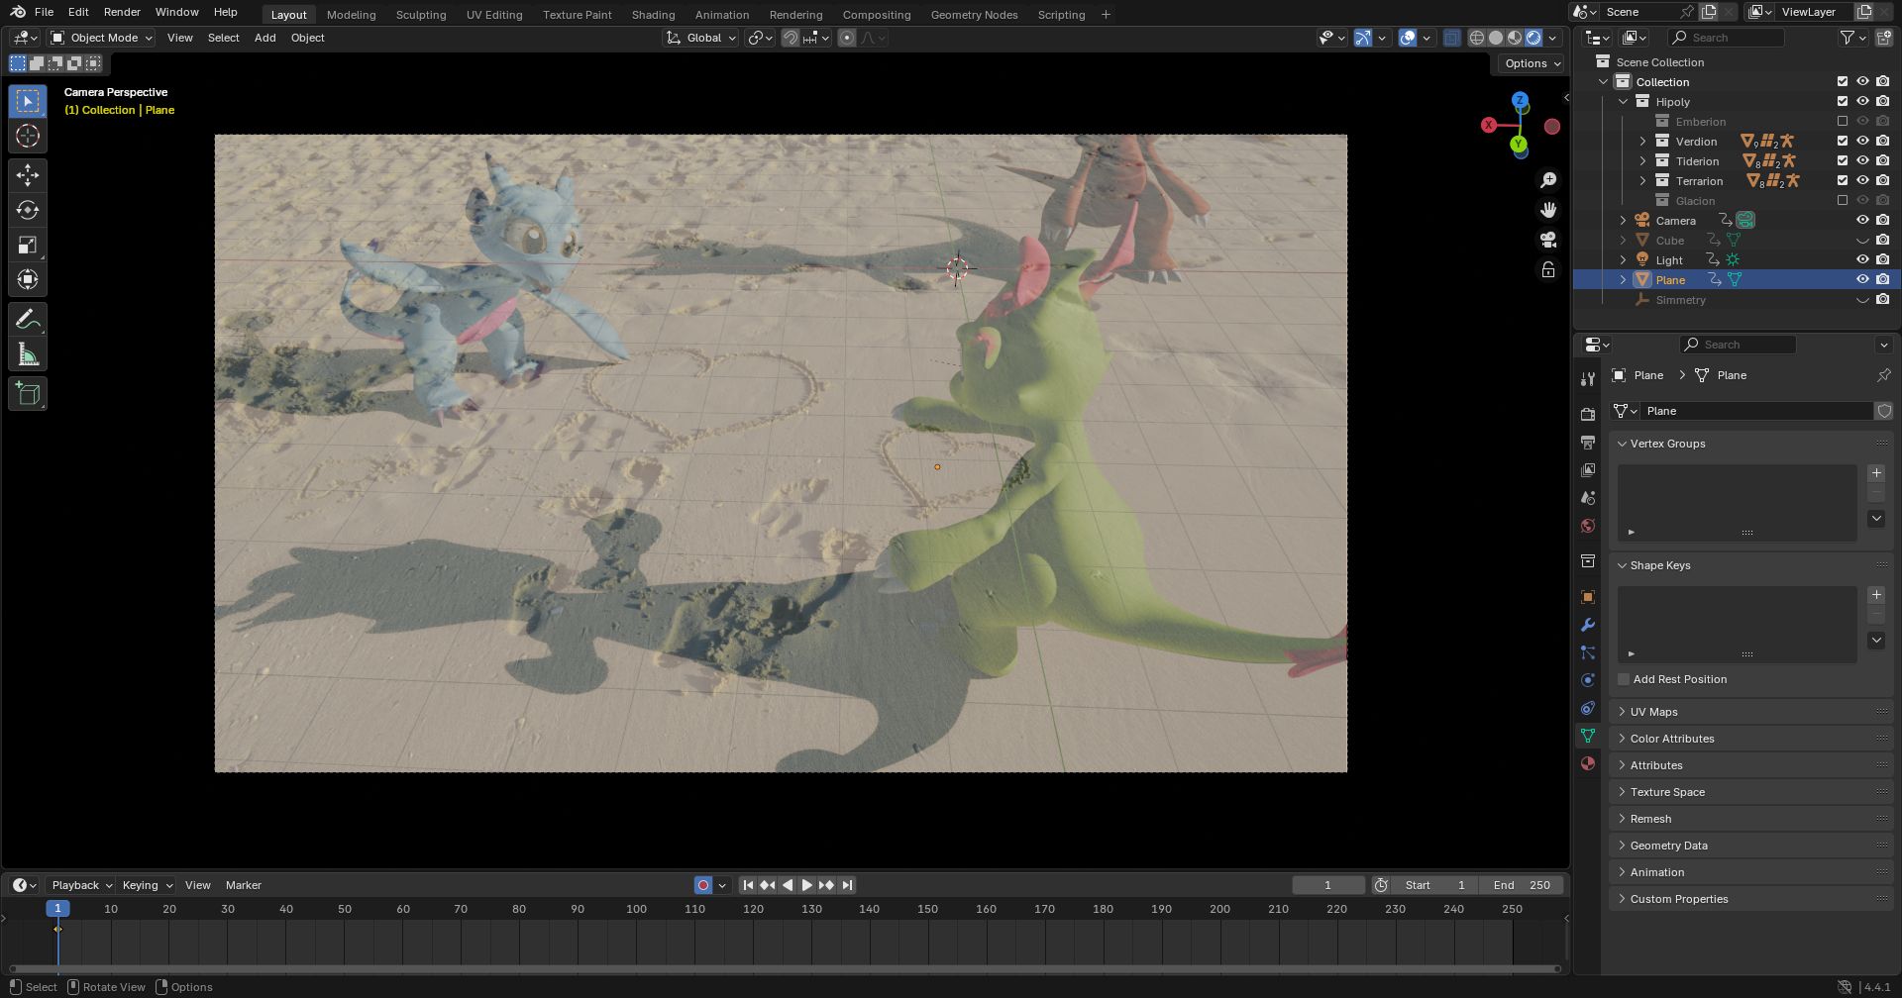Add a new workspace tab
Image resolution: width=1902 pixels, height=998 pixels.
(1106, 15)
